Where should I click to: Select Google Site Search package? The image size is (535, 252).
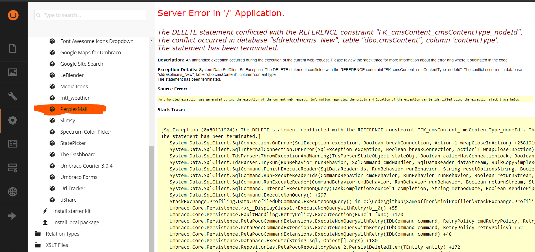click(x=82, y=64)
